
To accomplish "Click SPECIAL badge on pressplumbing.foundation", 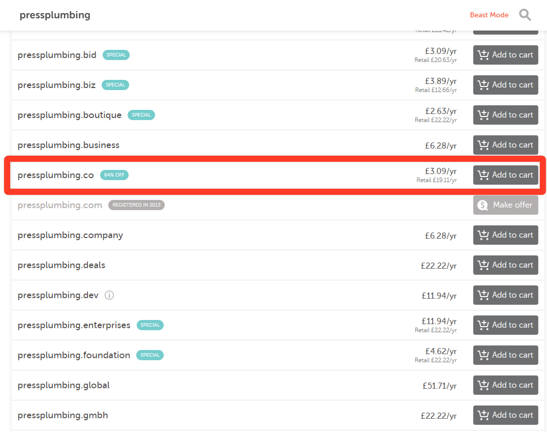I will click(150, 355).
